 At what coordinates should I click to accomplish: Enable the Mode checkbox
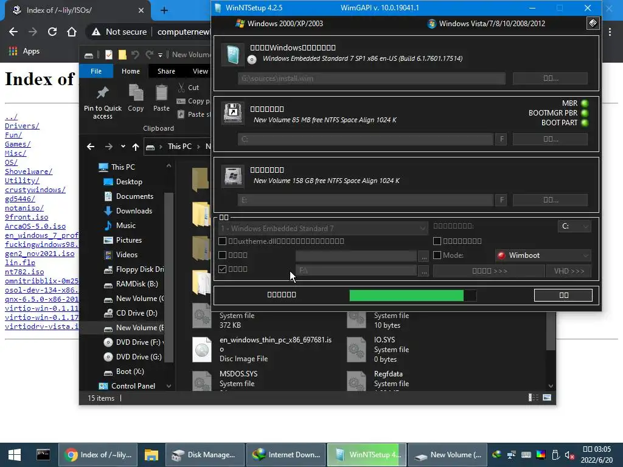437,255
